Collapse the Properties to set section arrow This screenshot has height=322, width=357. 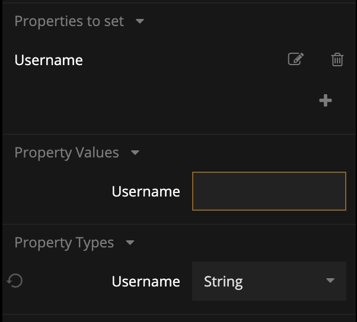coord(140,21)
